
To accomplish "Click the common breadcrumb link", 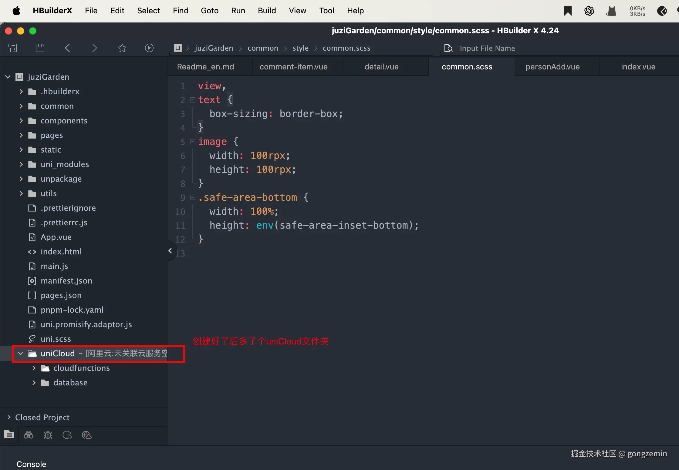I will pyautogui.click(x=262, y=48).
